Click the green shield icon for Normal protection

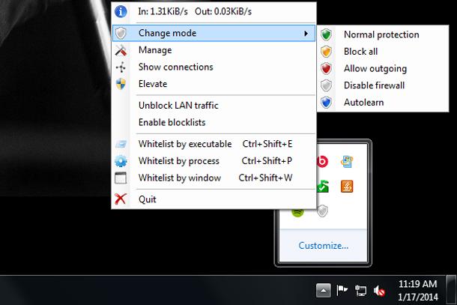(x=327, y=34)
